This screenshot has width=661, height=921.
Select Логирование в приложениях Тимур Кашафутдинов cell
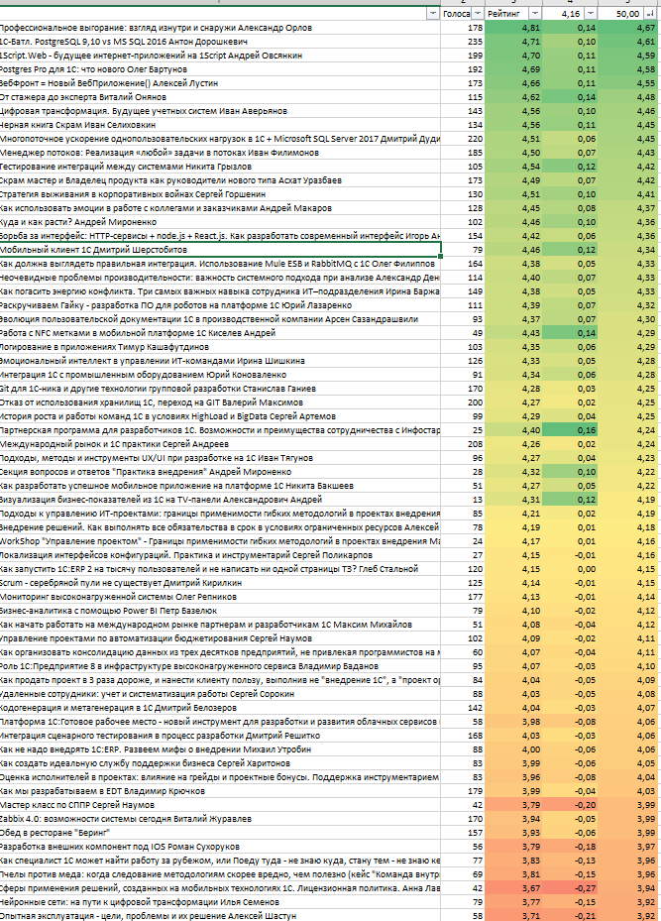tap(220, 347)
